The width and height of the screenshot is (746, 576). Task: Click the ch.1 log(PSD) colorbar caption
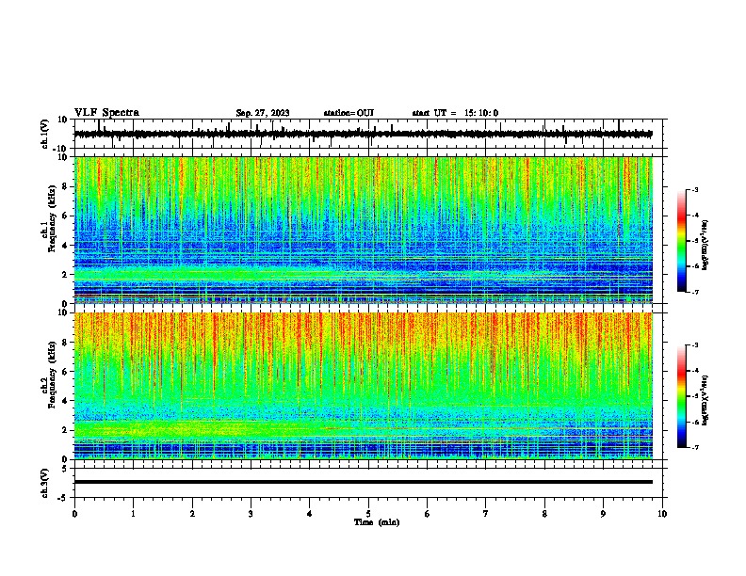pyautogui.click(x=705, y=246)
